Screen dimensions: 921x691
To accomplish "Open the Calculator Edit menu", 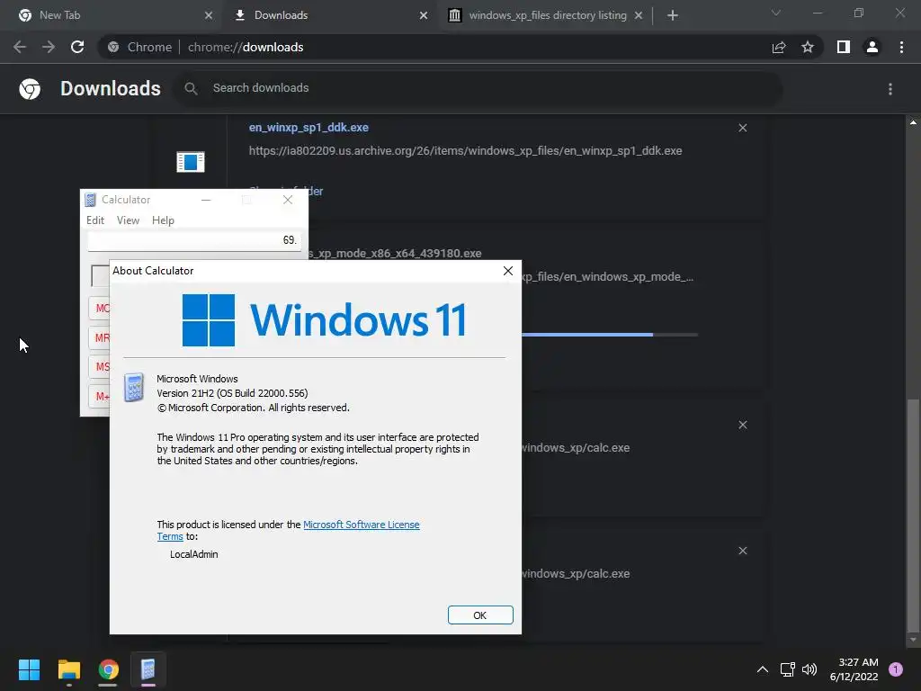I will (x=95, y=220).
